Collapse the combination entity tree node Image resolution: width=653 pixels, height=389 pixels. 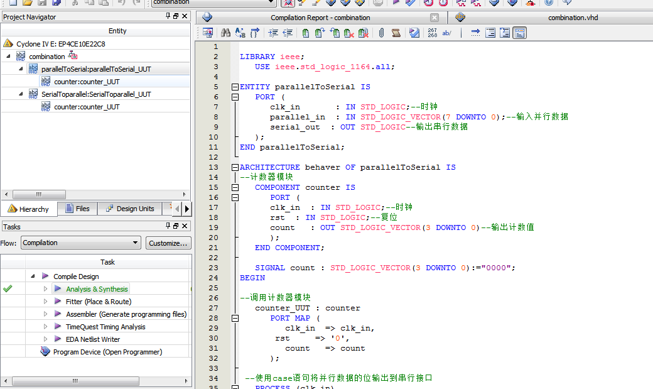click(8, 56)
